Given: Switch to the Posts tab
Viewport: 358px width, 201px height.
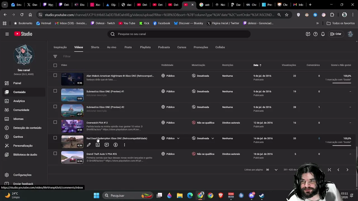Looking at the screenshot, I should click(128, 47).
